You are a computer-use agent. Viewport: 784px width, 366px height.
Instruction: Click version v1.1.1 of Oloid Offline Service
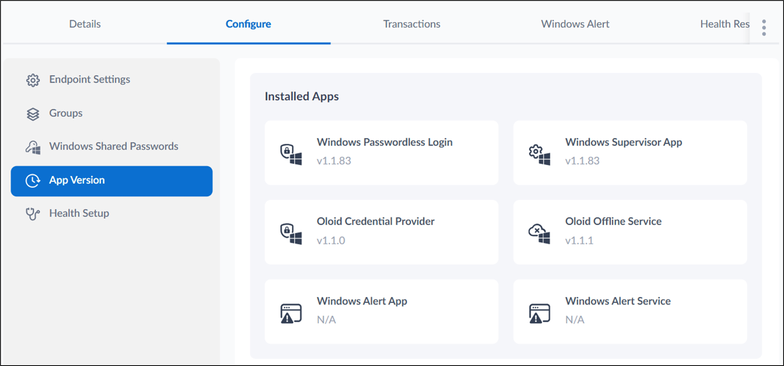(579, 241)
